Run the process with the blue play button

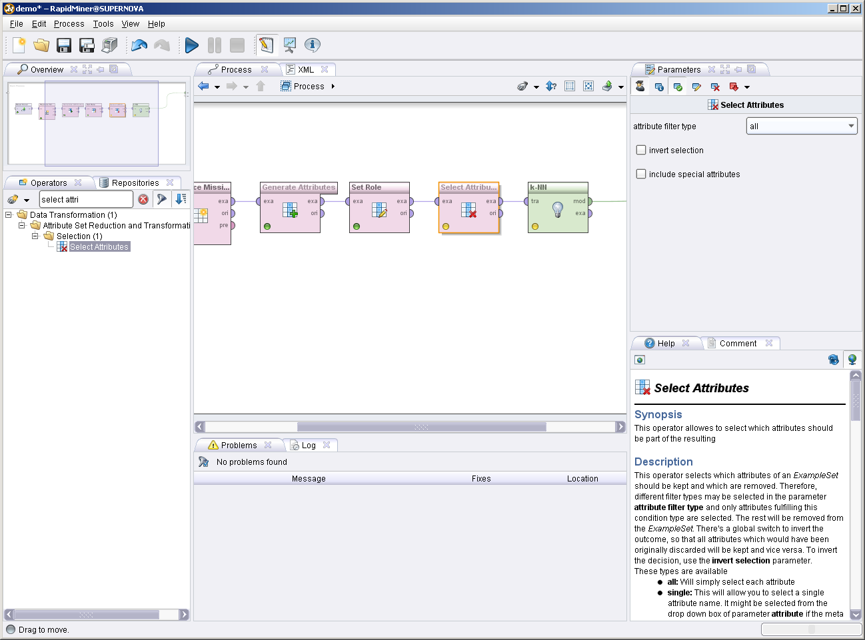pyautogui.click(x=192, y=45)
